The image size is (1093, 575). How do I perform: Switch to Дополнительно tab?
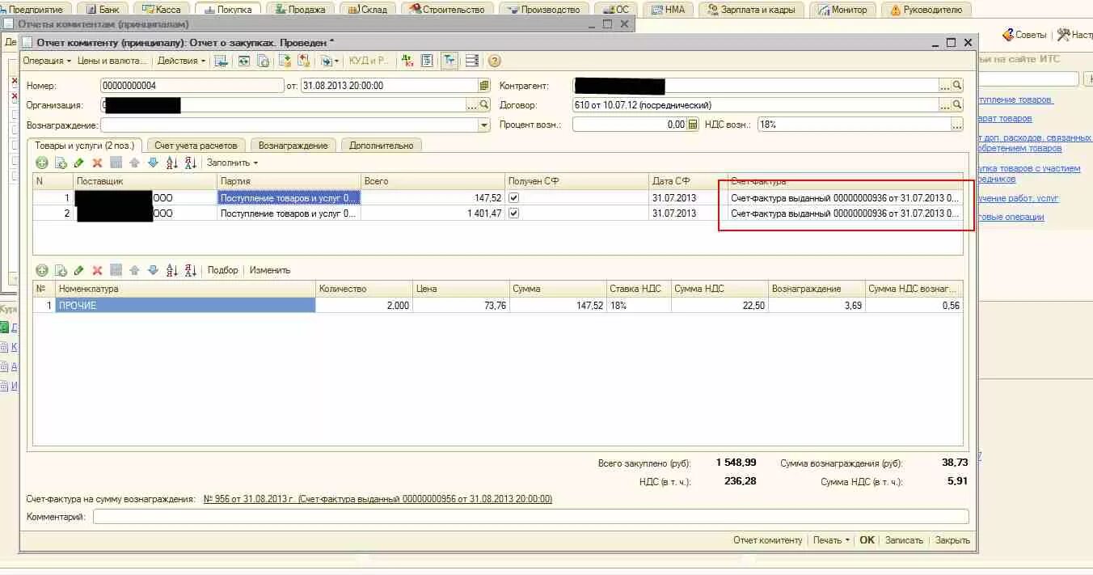point(381,146)
